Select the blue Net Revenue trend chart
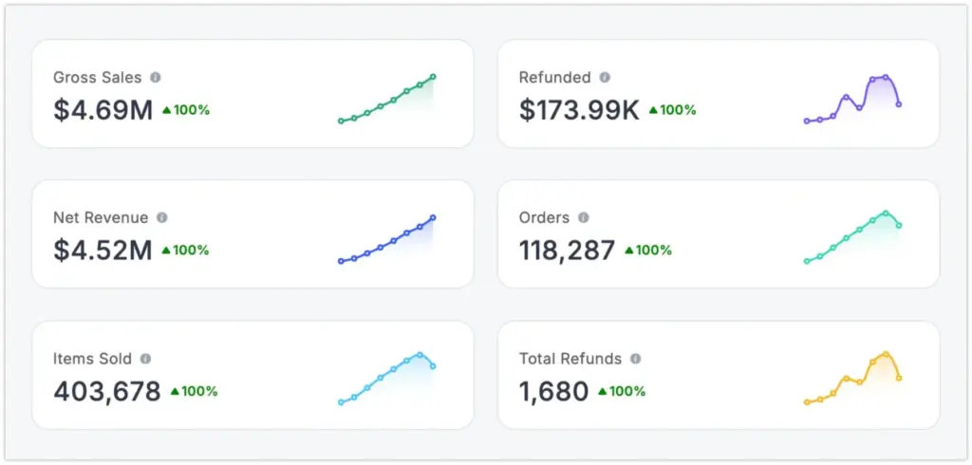This screenshot has height=465, width=972. [x=386, y=240]
